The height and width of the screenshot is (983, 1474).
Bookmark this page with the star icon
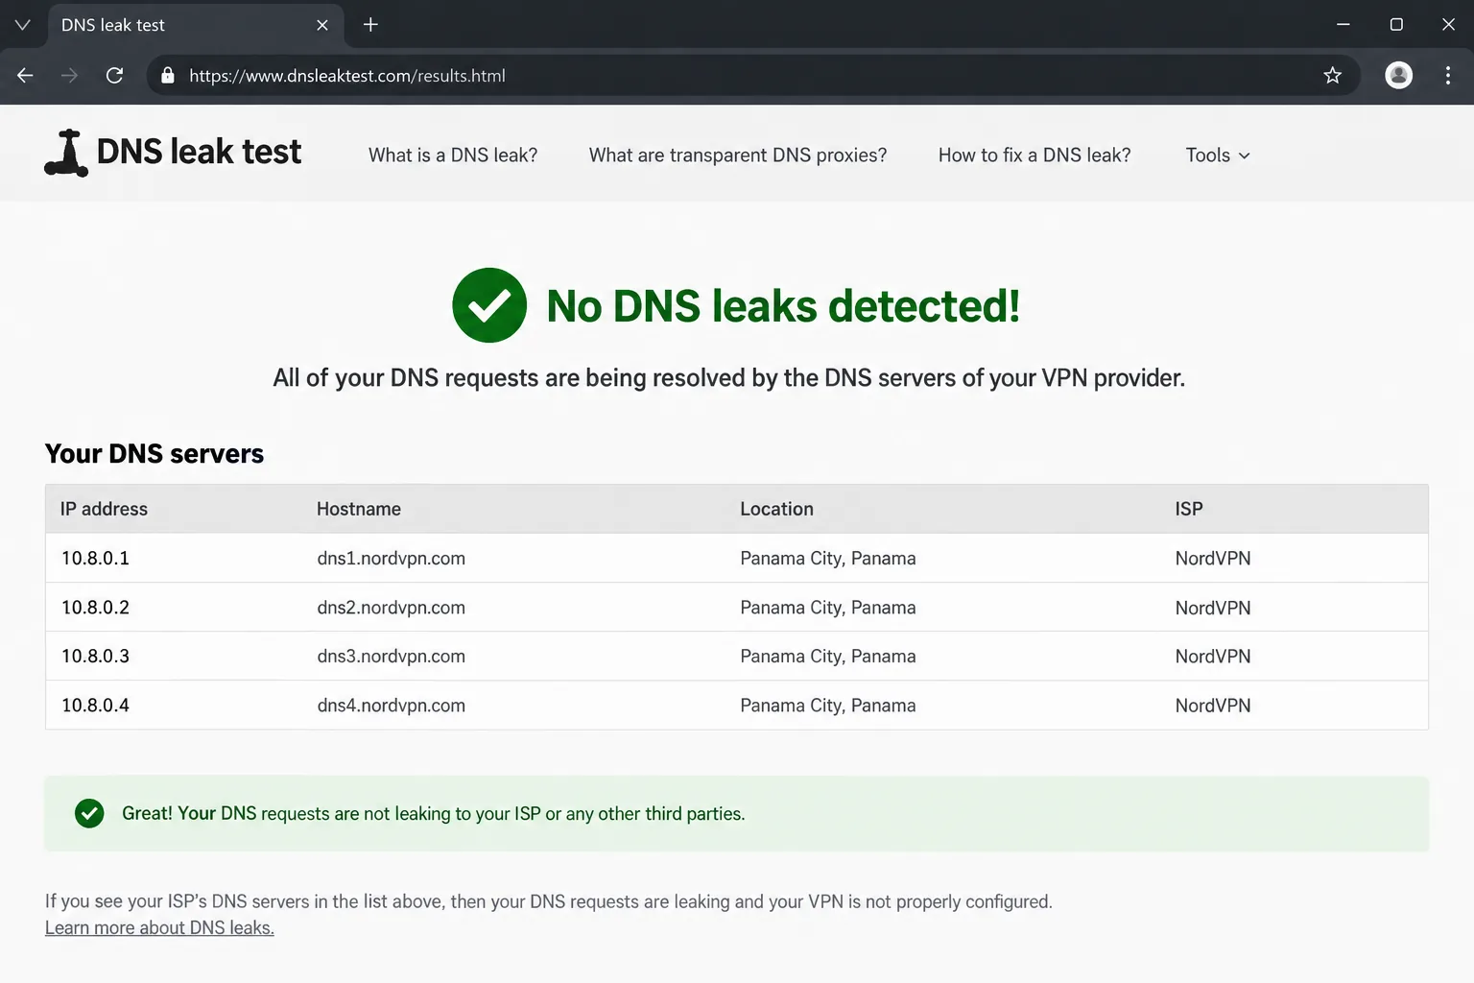1332,76
